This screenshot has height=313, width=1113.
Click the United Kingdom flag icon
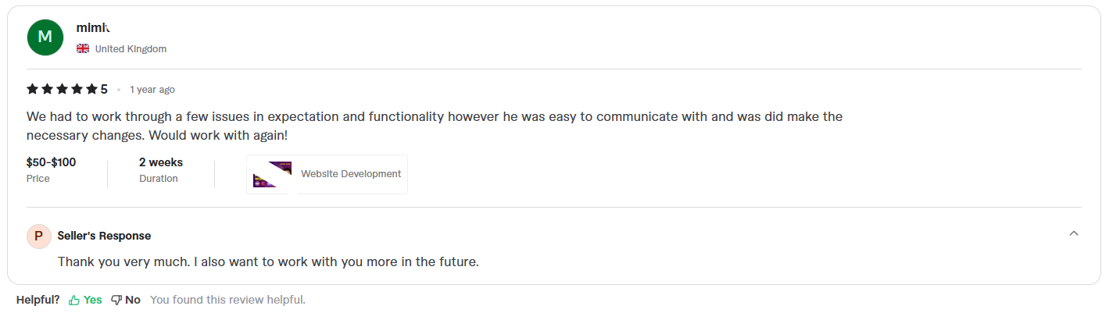(83, 48)
